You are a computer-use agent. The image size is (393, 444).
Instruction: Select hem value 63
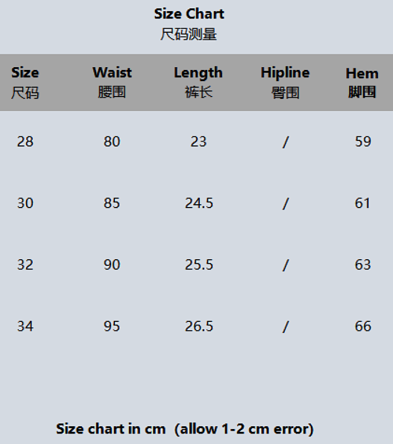click(362, 265)
